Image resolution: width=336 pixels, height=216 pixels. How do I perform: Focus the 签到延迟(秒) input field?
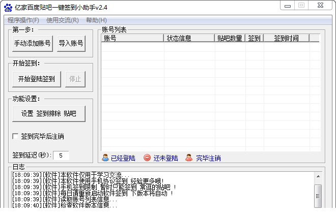61,156
